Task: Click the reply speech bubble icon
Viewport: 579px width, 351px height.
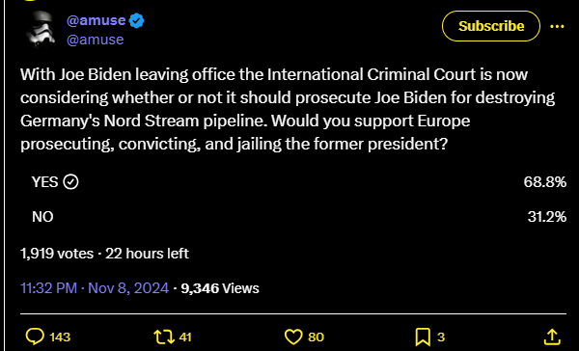Action: point(35,337)
